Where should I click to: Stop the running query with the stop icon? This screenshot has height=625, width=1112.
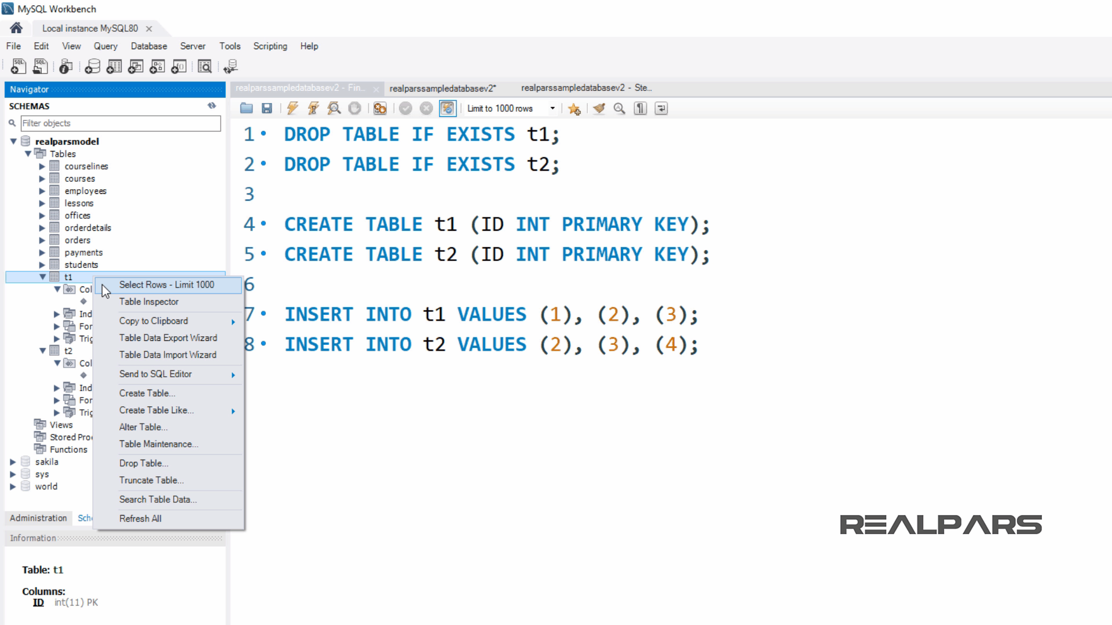tap(355, 108)
